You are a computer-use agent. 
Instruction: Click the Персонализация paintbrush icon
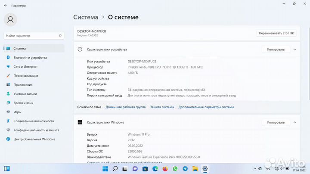(x=8, y=75)
